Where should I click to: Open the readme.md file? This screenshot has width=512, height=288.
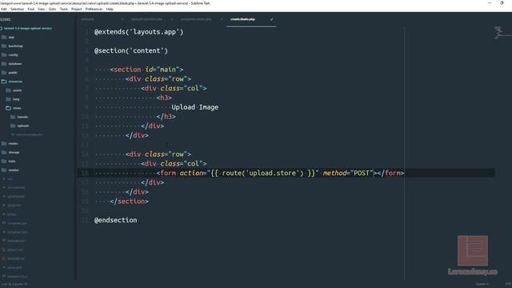16,258
